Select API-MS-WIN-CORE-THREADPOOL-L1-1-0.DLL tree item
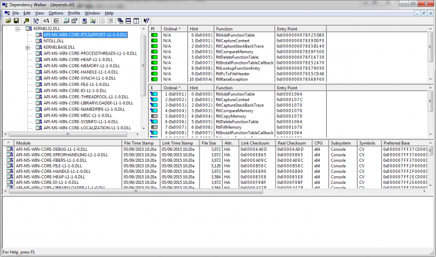This screenshot has height=257, width=436. (86, 97)
